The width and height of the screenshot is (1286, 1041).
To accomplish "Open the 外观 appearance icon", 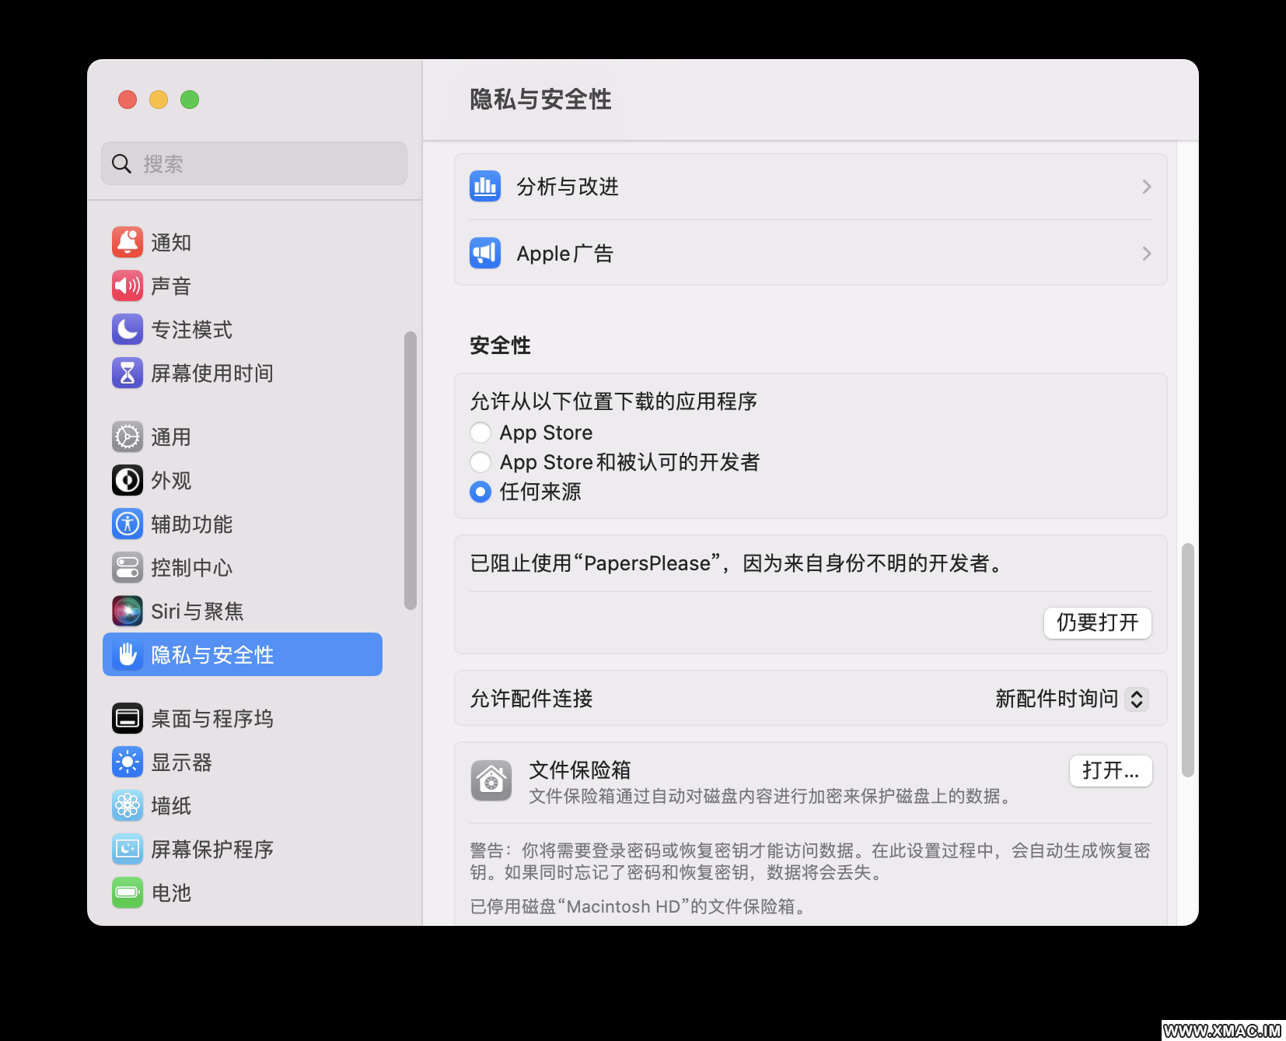I will click(128, 480).
